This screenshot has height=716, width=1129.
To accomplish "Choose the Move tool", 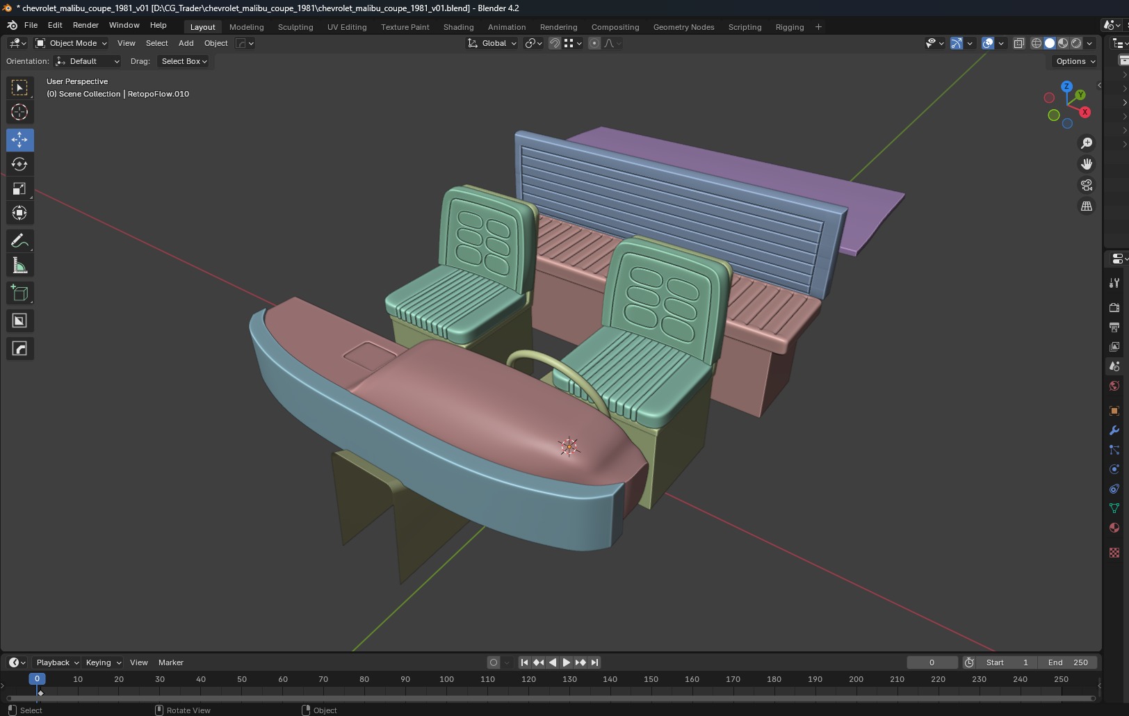I will click(19, 140).
